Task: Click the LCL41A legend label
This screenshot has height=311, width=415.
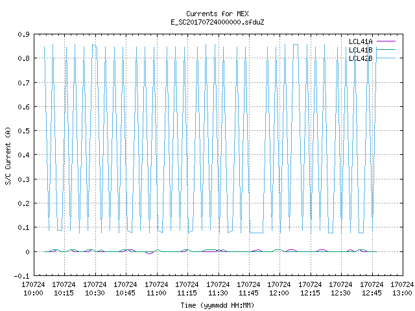Action: point(361,41)
